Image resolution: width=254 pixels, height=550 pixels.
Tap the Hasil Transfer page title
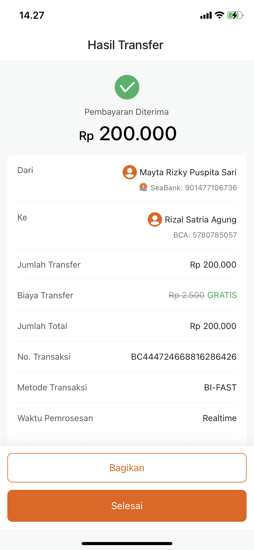125,45
